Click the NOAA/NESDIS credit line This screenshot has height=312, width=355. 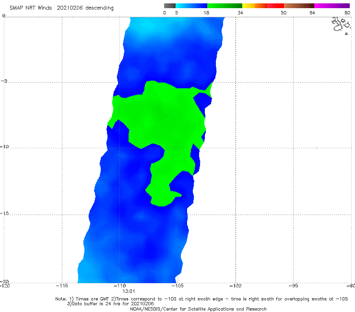[x=198, y=309]
